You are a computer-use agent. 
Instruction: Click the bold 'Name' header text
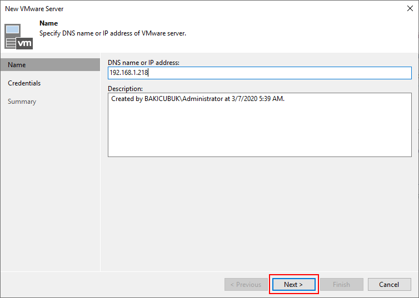(49, 23)
